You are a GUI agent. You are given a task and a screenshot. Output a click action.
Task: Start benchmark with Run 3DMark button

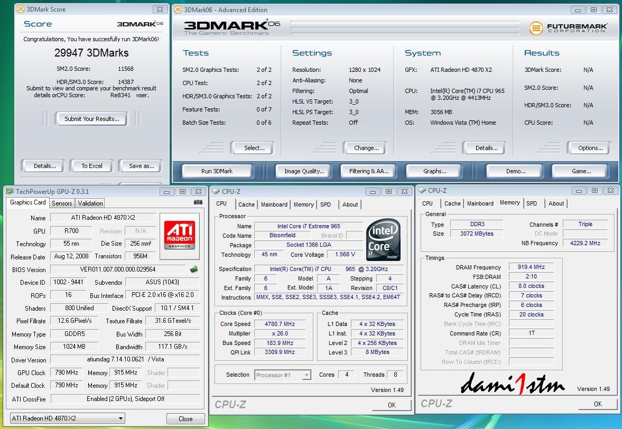pos(217,171)
